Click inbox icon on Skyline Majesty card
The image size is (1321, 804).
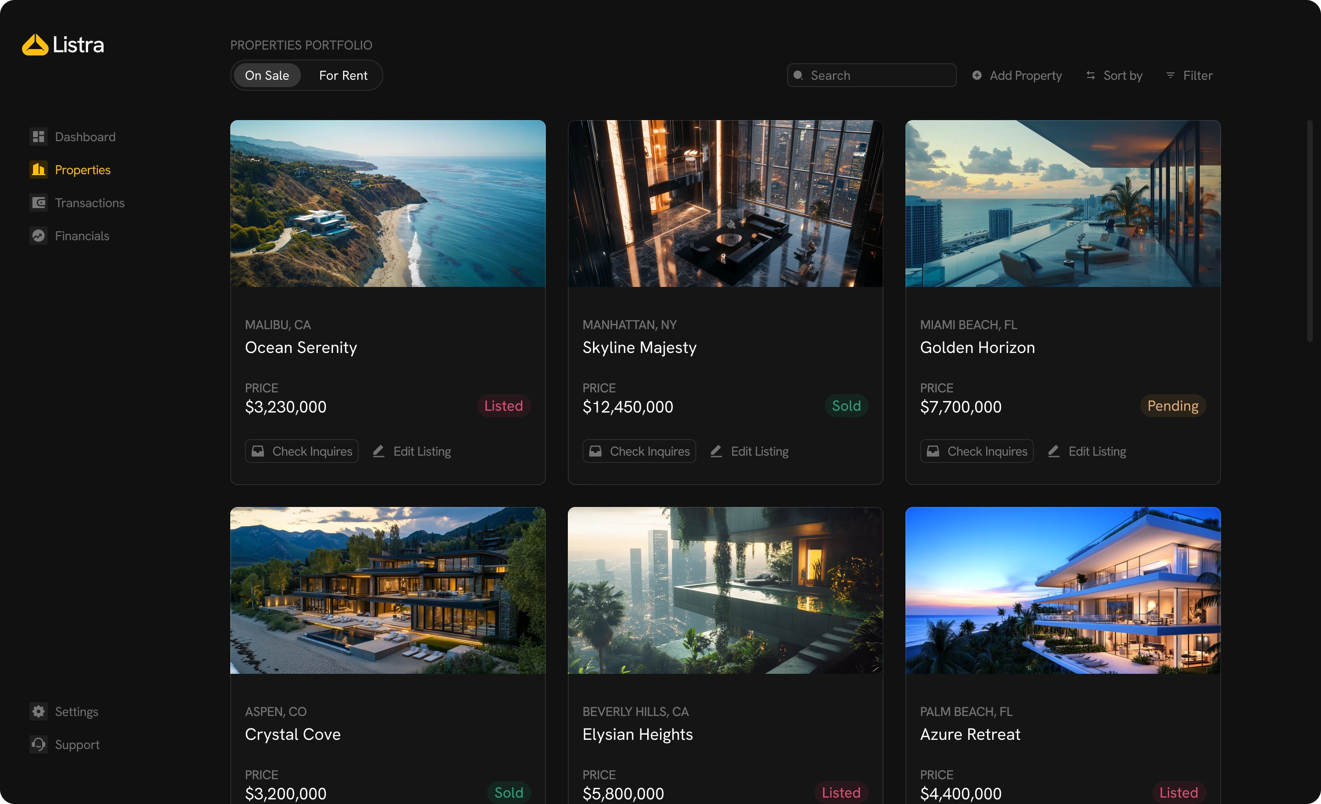[595, 451]
